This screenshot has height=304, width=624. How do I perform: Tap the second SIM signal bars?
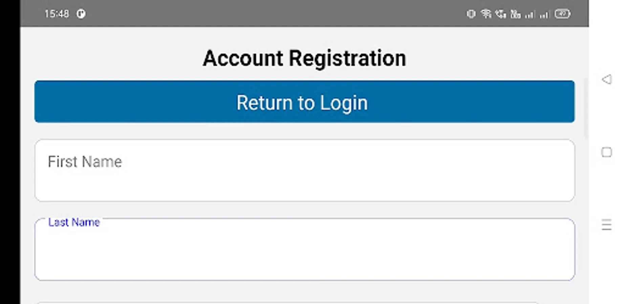544,15
